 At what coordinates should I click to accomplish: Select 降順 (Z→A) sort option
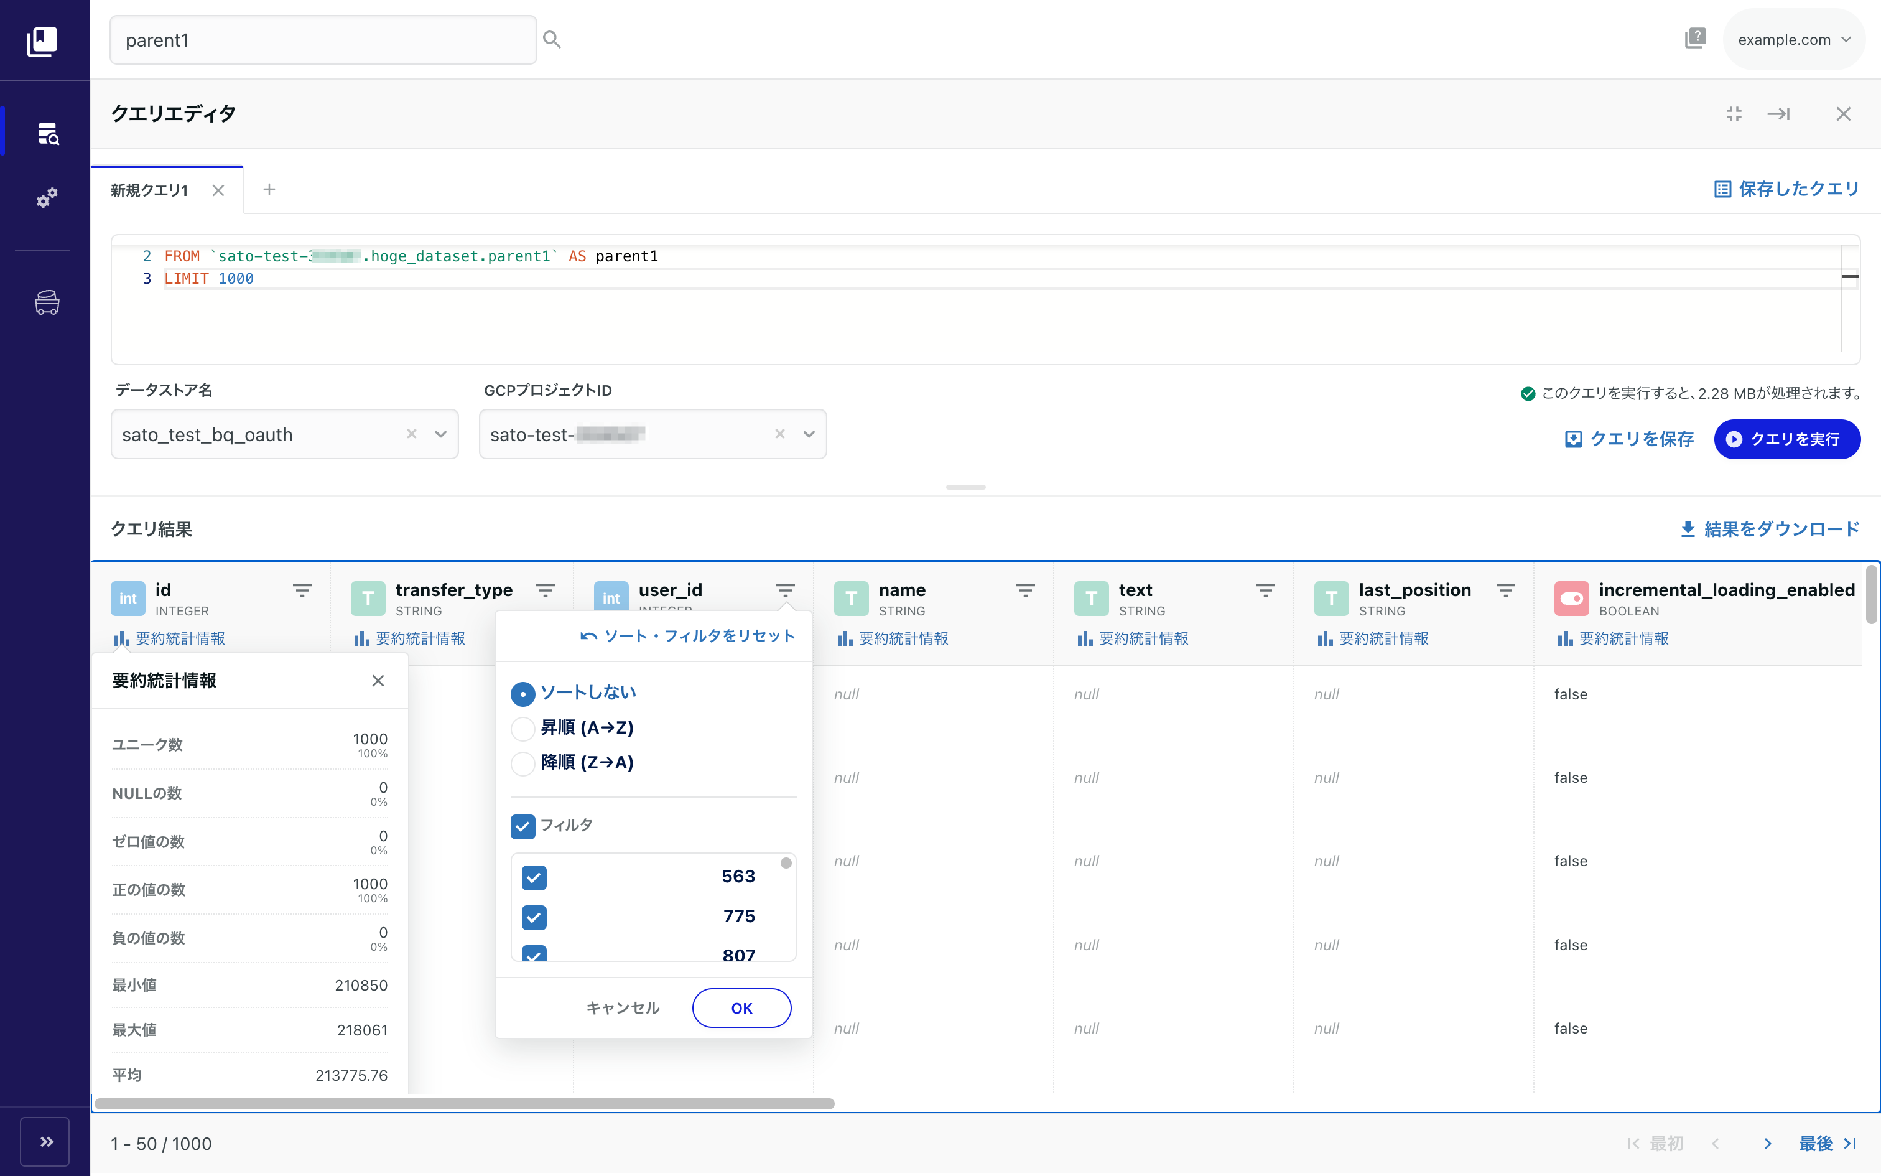(x=523, y=763)
